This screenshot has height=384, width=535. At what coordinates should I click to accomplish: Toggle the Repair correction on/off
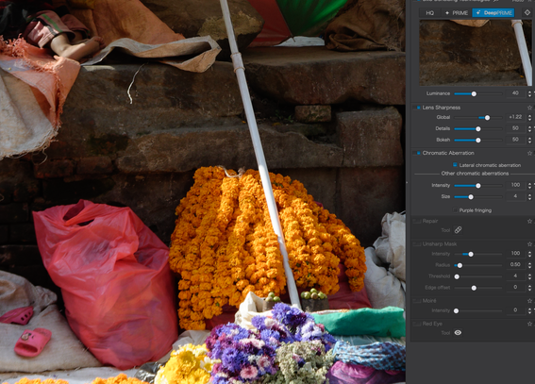click(417, 222)
